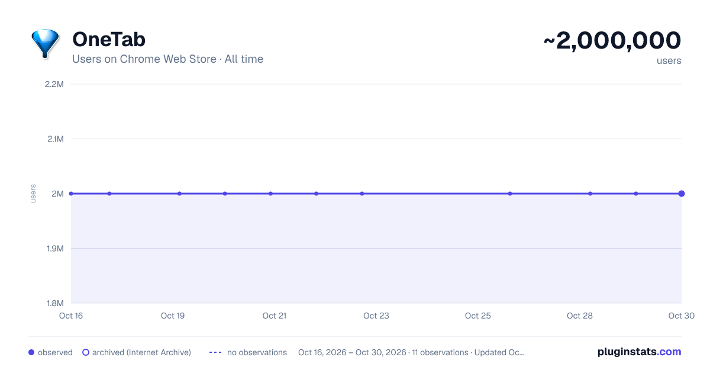Select the data point nearest the Oct 23 label
Screen dimensions: 710x373
[362, 194]
